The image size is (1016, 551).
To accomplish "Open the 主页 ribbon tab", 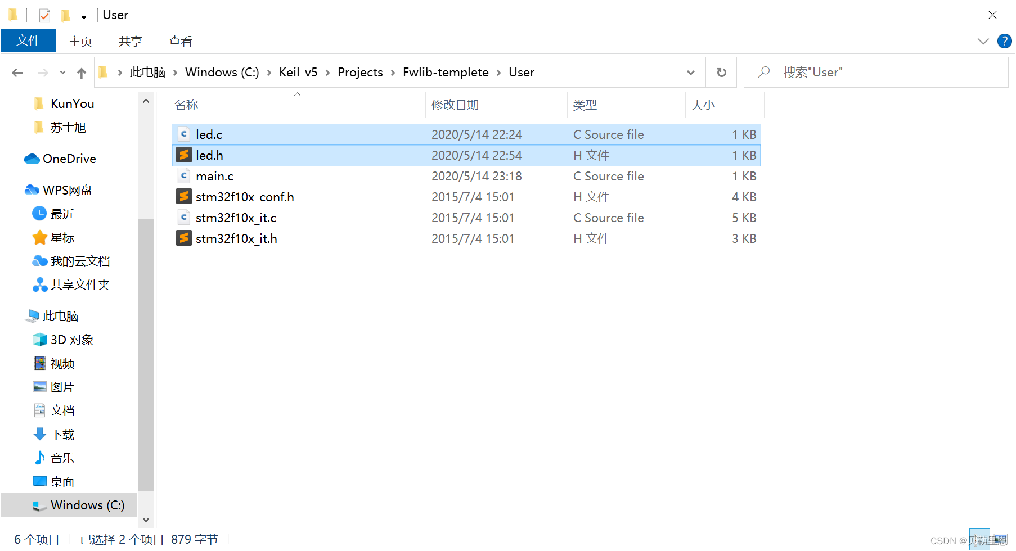I will tap(80, 41).
